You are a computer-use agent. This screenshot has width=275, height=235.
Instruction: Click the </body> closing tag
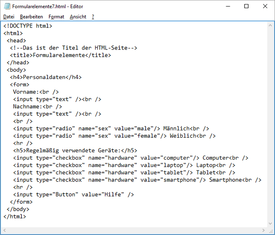(x=18, y=209)
